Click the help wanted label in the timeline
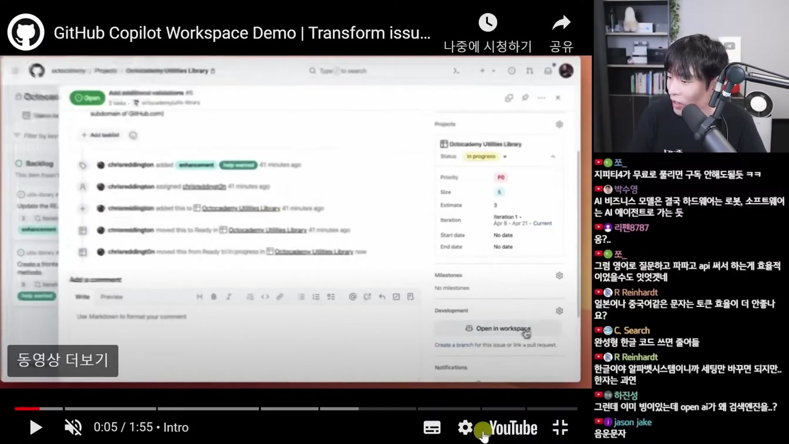This screenshot has height=444, width=789. [x=238, y=165]
